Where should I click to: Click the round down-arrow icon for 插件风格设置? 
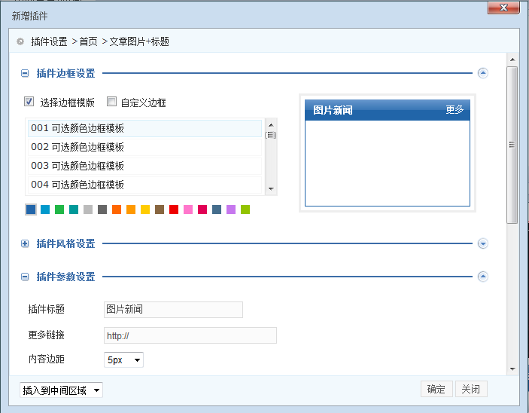click(483, 243)
